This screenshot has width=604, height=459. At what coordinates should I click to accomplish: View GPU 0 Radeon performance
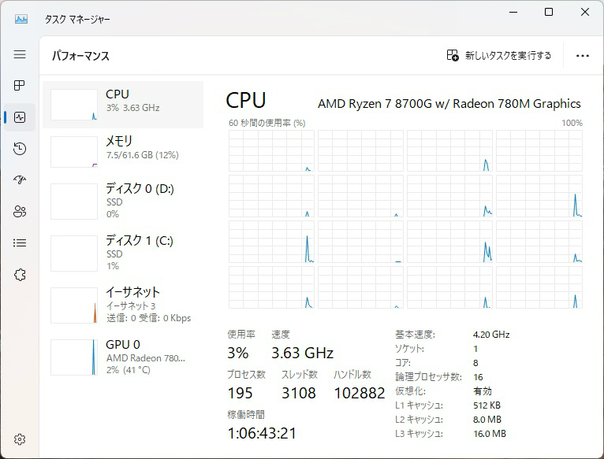[x=122, y=356]
